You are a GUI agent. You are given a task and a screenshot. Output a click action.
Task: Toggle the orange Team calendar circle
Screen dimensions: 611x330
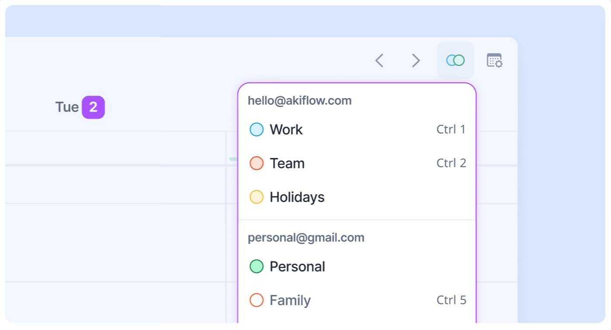click(x=257, y=163)
